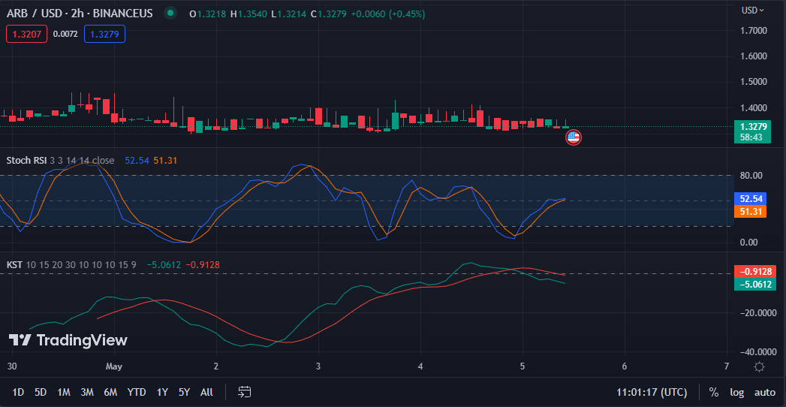The height and width of the screenshot is (407, 786).
Task: Click the blue 1.3279 buy price box
Action: click(105, 33)
